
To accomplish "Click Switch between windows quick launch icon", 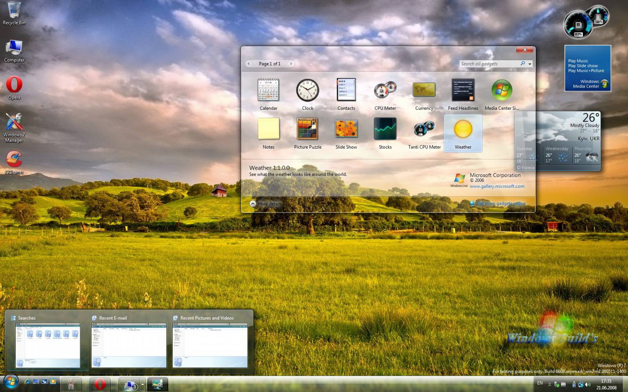I will 44,381.
